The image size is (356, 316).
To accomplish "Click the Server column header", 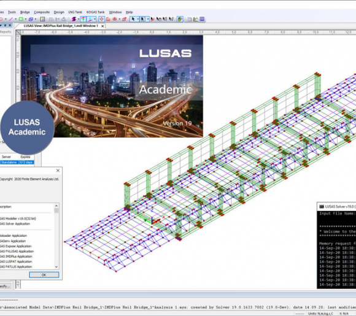I will coord(6,157).
